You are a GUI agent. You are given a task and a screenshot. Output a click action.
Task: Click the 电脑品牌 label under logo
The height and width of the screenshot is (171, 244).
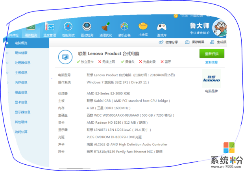[x=211, y=91]
